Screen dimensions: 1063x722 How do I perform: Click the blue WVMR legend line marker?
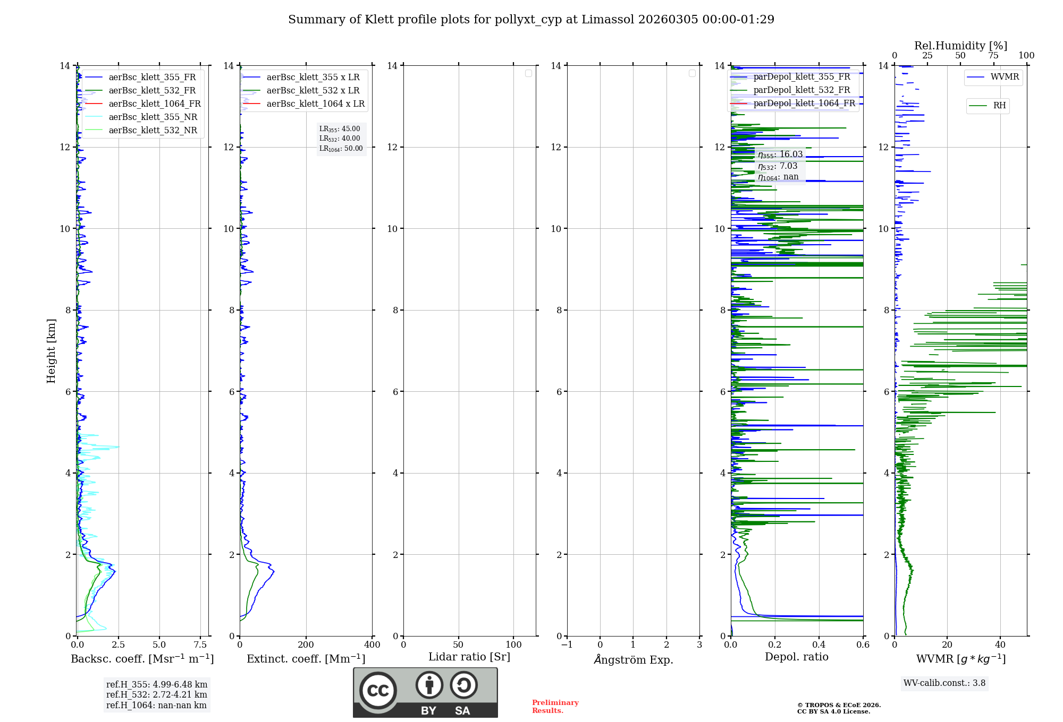pyautogui.click(x=975, y=77)
